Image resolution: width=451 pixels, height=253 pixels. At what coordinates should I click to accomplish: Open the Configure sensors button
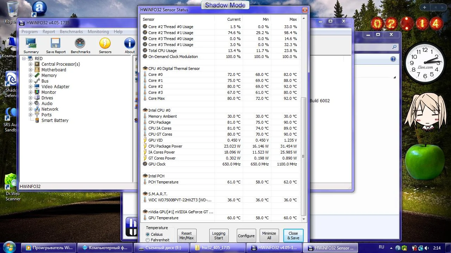click(x=246, y=235)
